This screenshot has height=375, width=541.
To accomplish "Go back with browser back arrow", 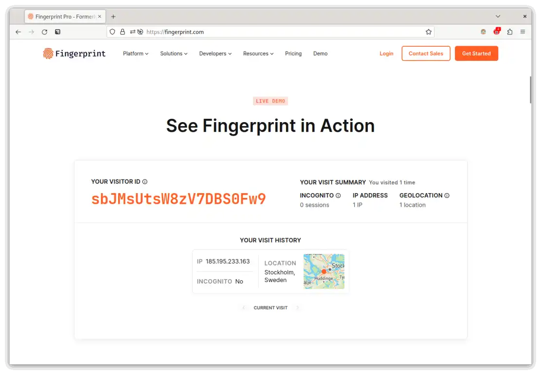I will (x=18, y=32).
